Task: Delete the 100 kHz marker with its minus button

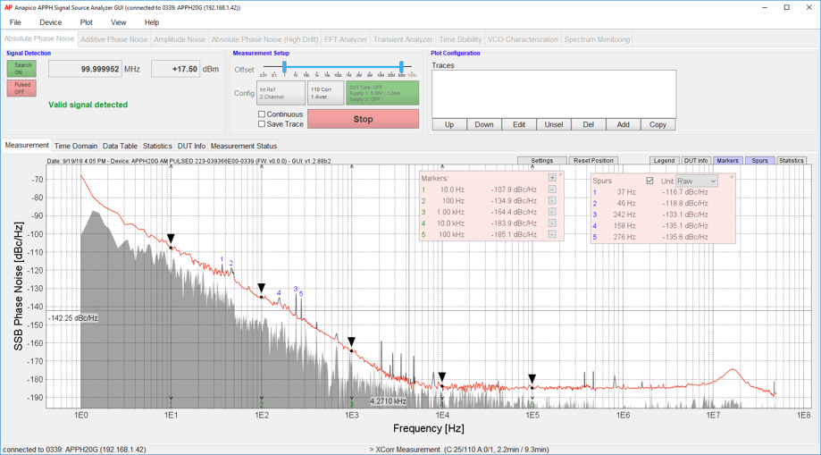Action: pyautogui.click(x=552, y=234)
